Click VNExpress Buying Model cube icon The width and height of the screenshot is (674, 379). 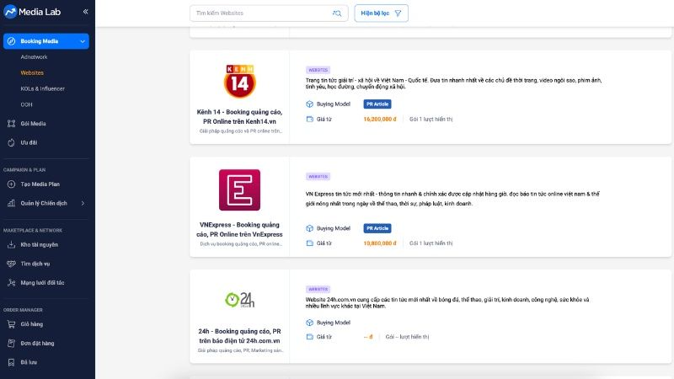pos(309,228)
